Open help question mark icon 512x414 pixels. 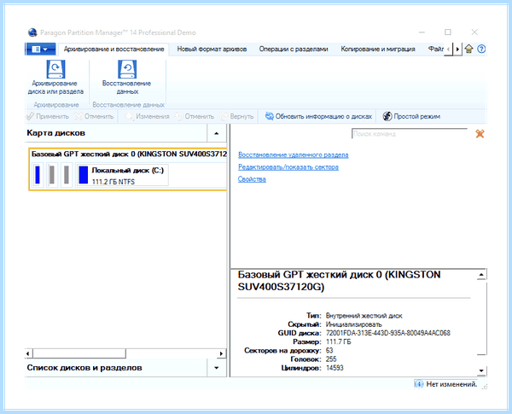pos(481,50)
